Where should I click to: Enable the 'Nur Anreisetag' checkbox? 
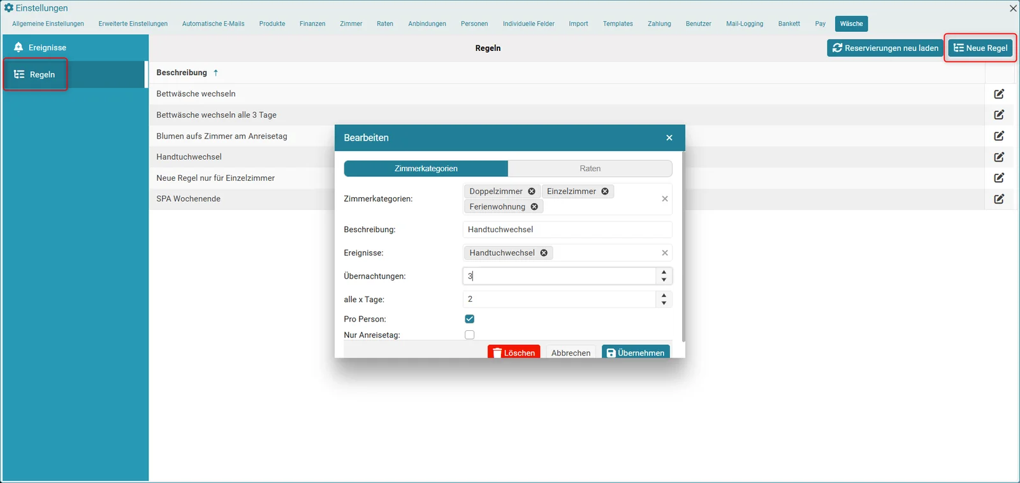point(470,335)
